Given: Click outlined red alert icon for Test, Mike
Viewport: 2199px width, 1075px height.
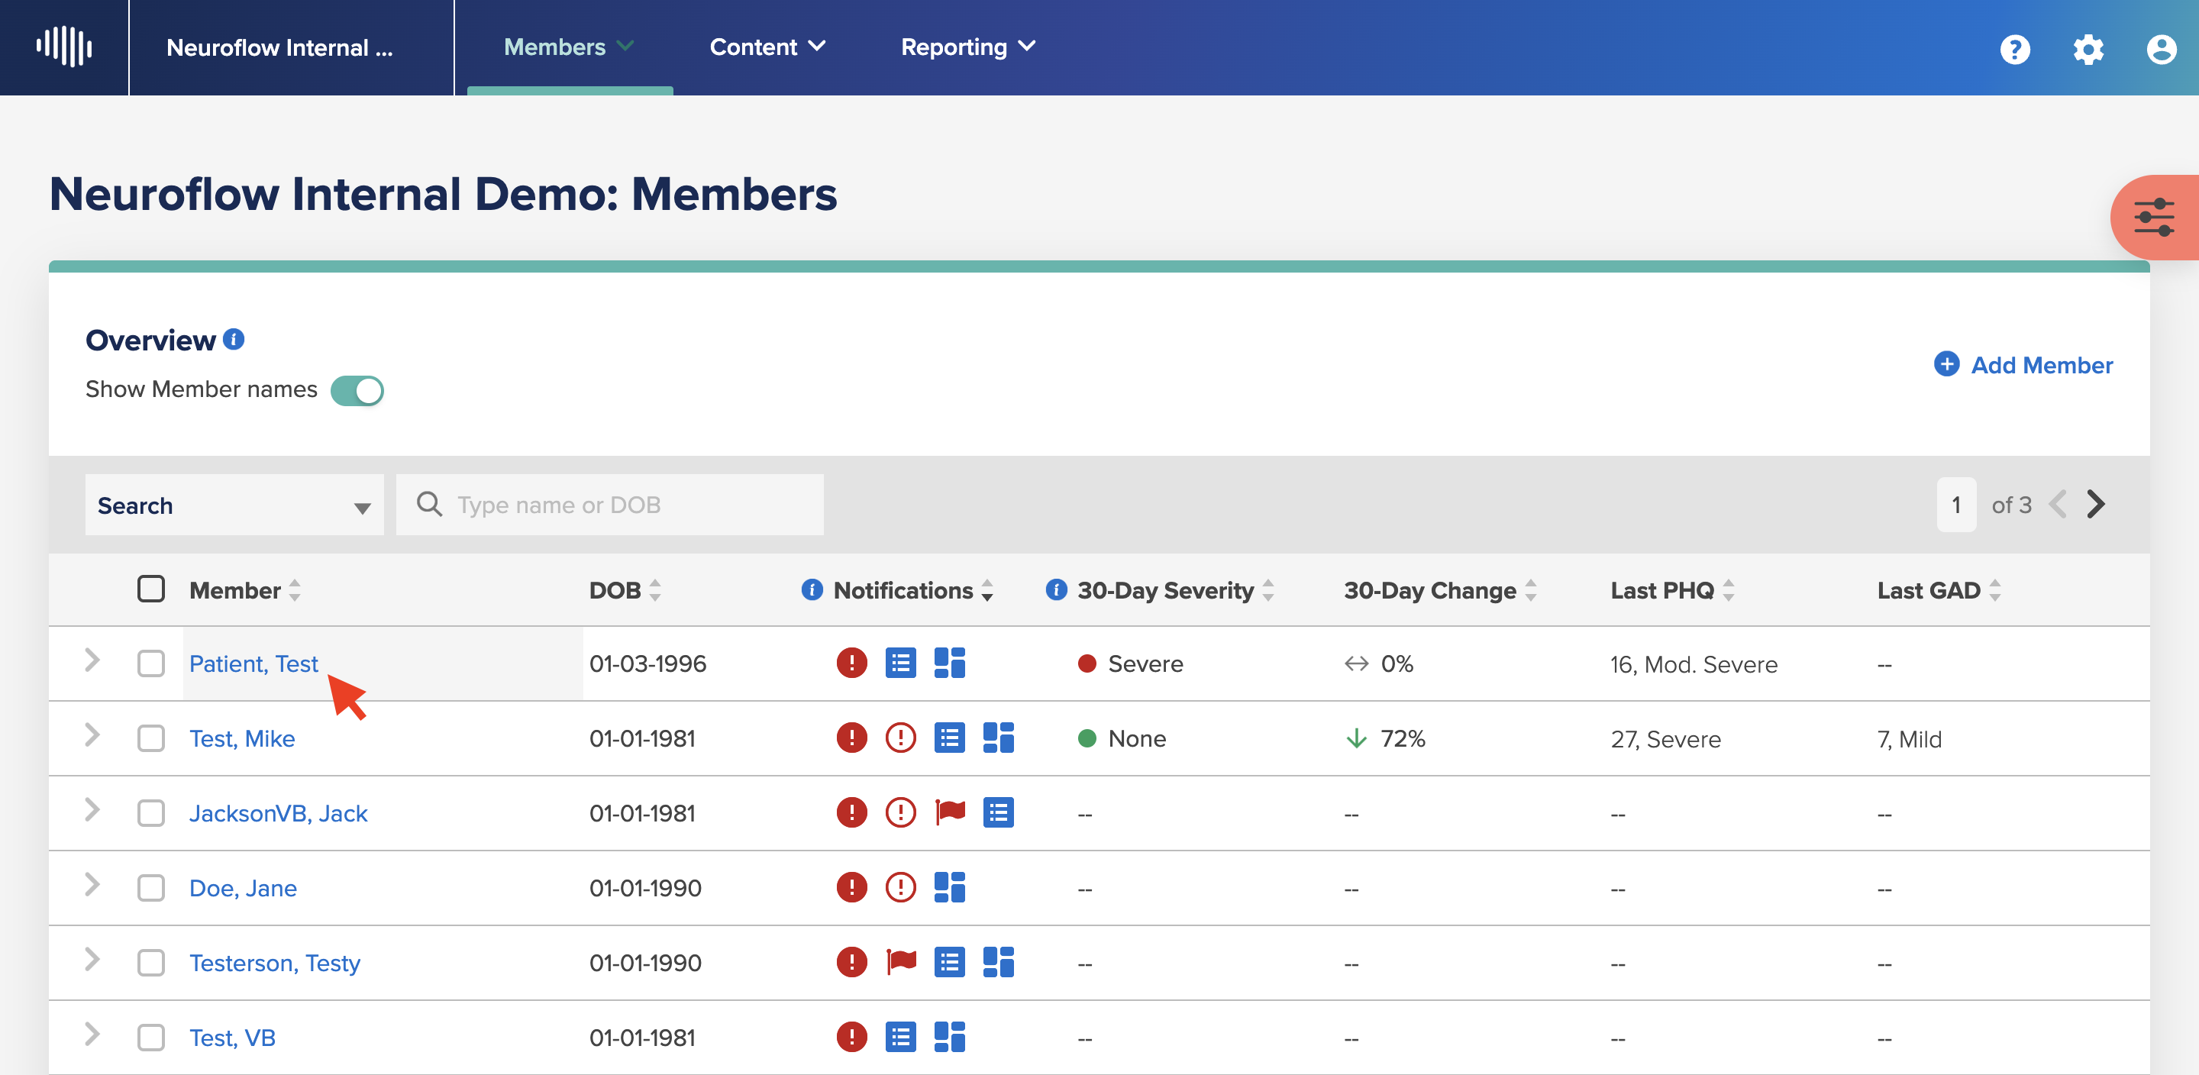Looking at the screenshot, I should (x=899, y=737).
